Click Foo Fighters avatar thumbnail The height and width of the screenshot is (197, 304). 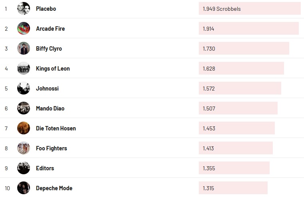pyautogui.click(x=24, y=148)
